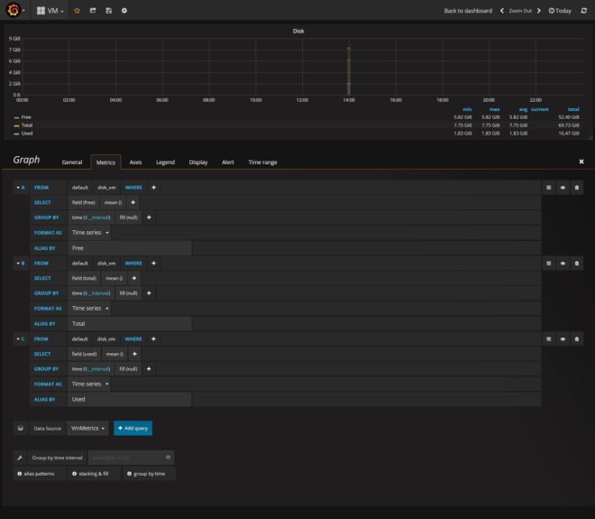Toggle query C eye visibility icon

coord(563,339)
